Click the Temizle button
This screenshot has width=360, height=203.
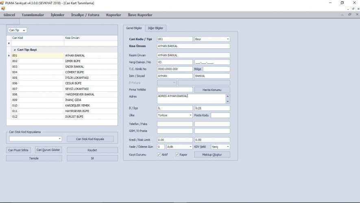point(34,158)
